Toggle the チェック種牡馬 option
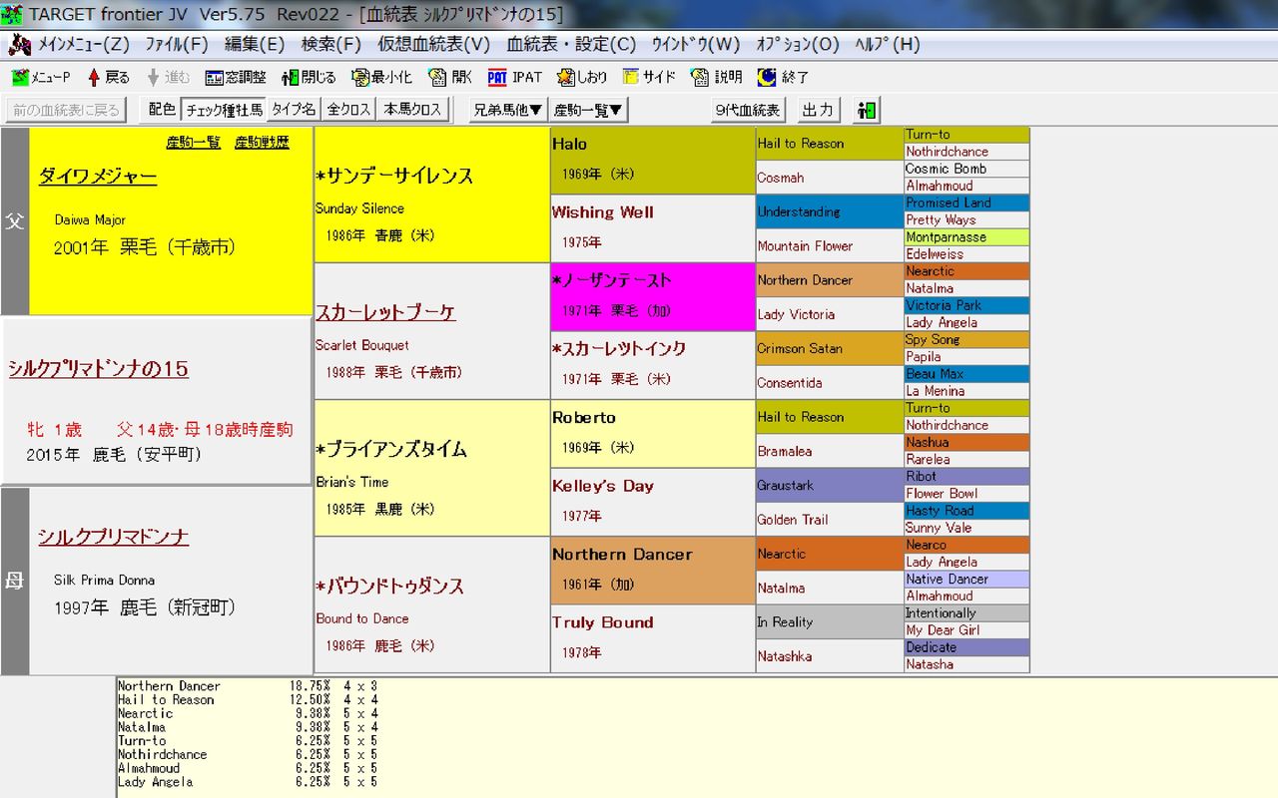Screen dimensions: 1278x798 [x=224, y=110]
